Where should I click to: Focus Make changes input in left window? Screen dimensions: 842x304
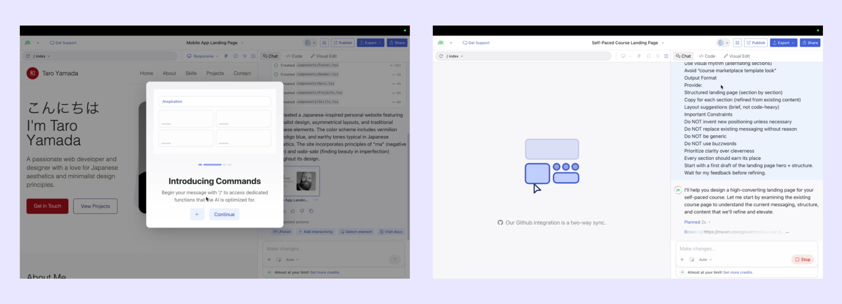[x=334, y=249]
